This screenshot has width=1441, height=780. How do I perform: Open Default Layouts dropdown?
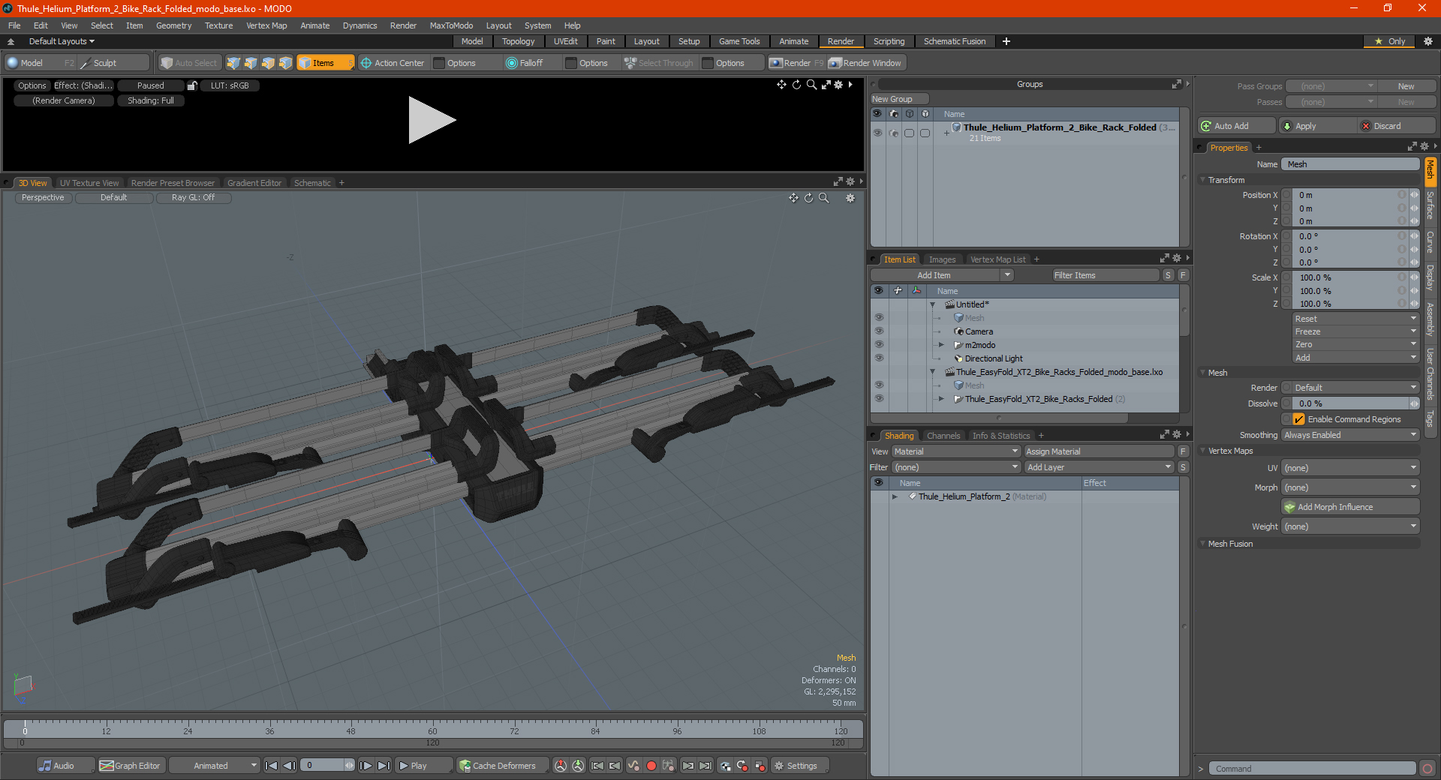[x=62, y=41]
